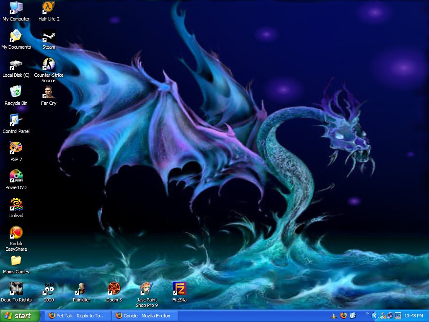Click the Start button

(x=20, y=316)
